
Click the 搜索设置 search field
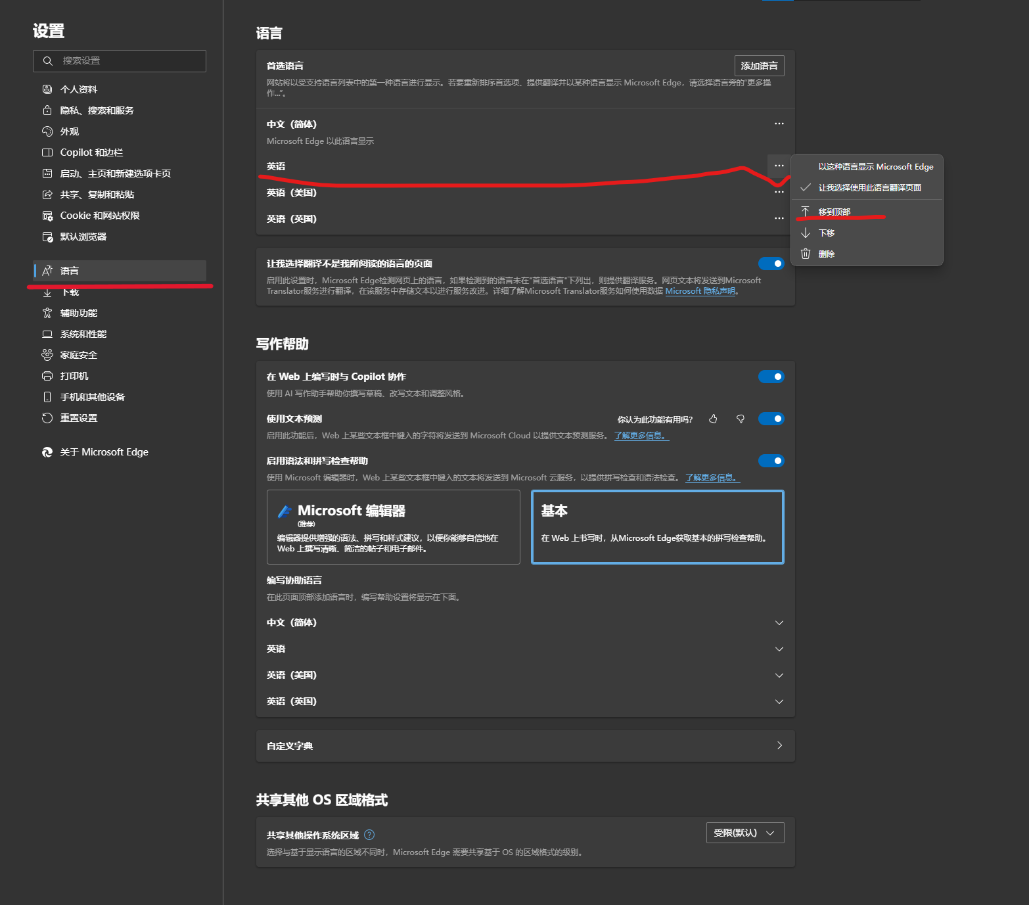pyautogui.click(x=120, y=61)
